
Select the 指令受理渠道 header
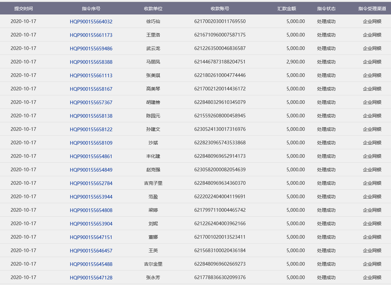point(372,9)
